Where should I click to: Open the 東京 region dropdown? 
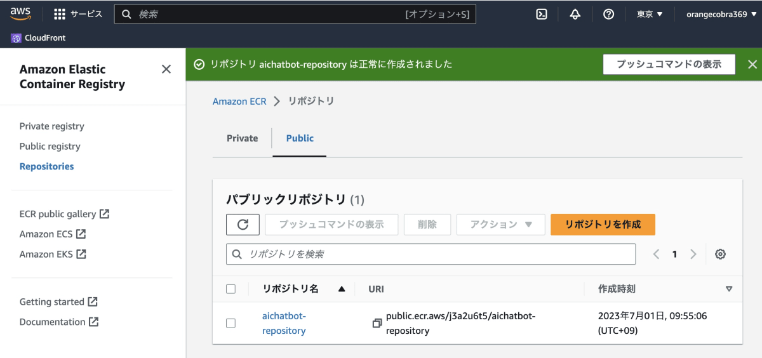650,14
